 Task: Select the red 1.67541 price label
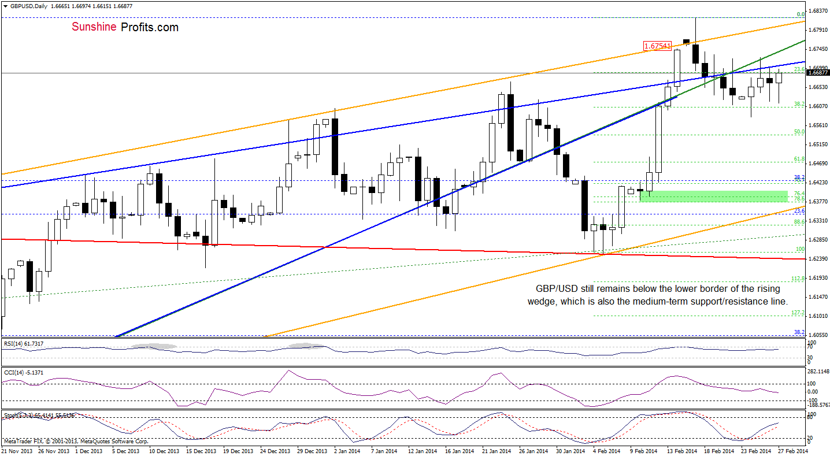pos(658,46)
